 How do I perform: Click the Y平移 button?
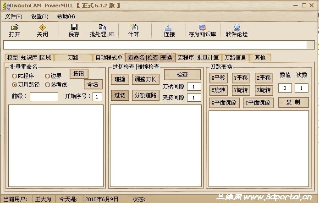pos(241,78)
